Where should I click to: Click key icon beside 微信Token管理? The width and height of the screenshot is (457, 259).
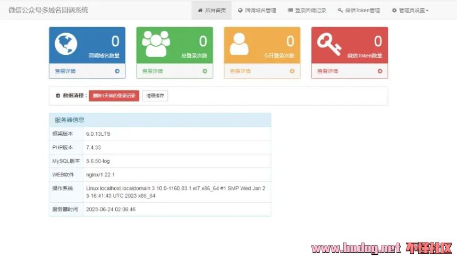point(340,10)
